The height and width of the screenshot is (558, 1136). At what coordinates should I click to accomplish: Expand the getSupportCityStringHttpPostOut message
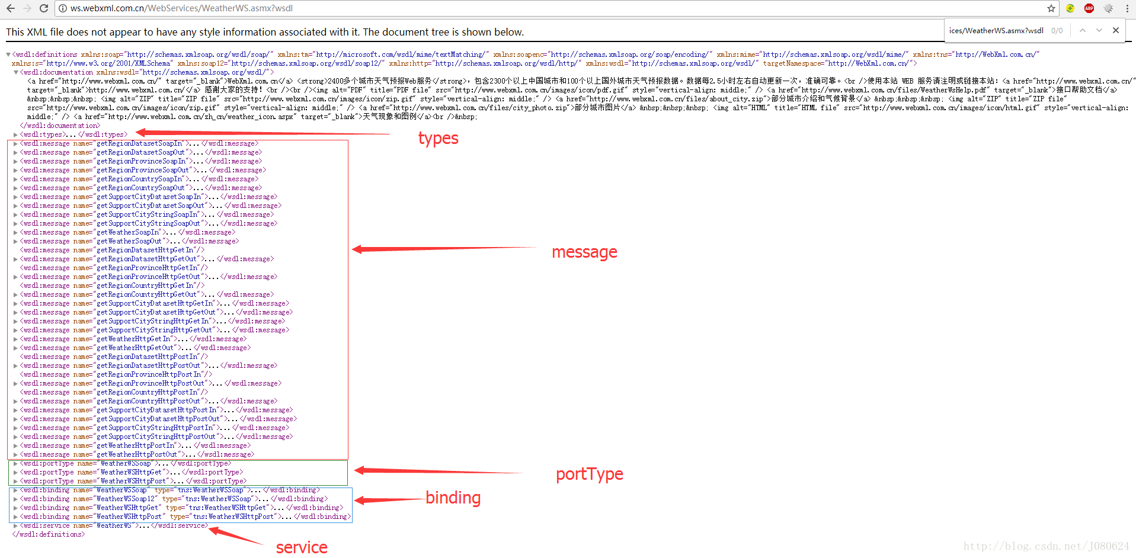pos(16,437)
